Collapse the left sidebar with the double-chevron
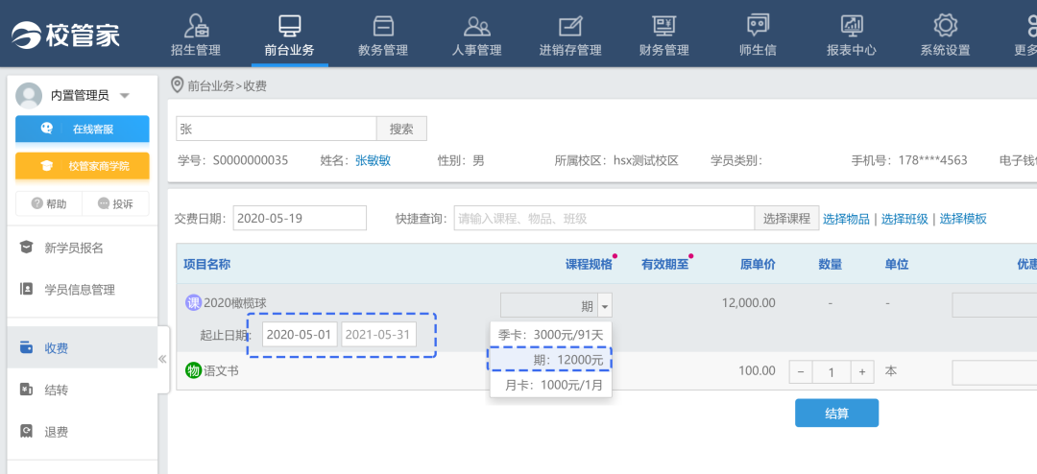1037x474 pixels. pos(162,359)
